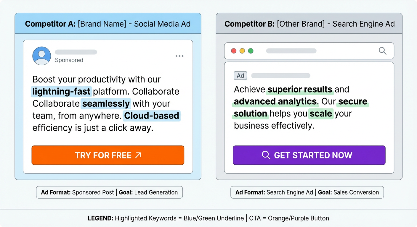417x227 pixels.
Task: Click the magnifier icon on GET STARTED NOW
Action: pos(266,155)
